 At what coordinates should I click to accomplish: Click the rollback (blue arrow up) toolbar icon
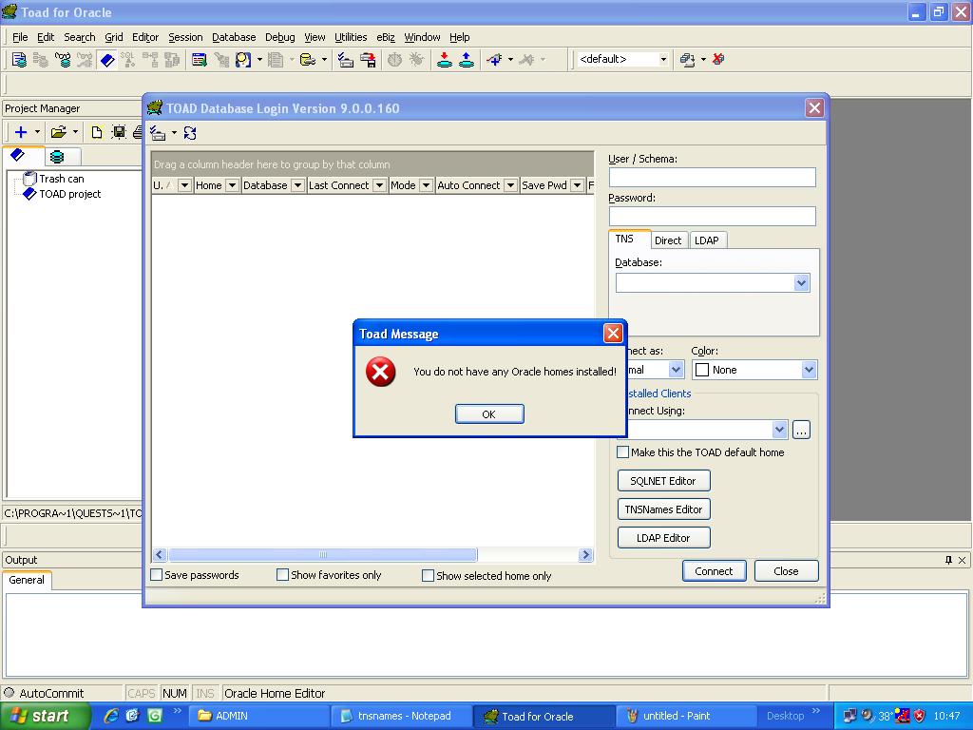(x=467, y=60)
